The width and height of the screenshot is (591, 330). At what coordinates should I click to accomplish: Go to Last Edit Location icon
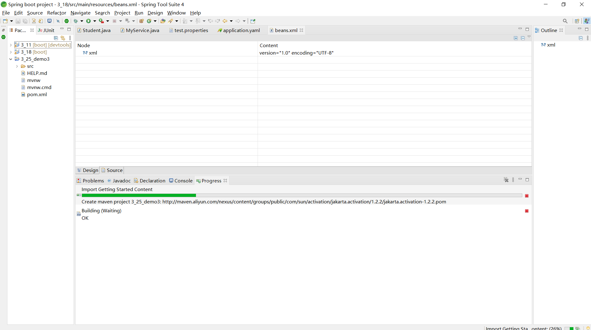tap(210, 21)
